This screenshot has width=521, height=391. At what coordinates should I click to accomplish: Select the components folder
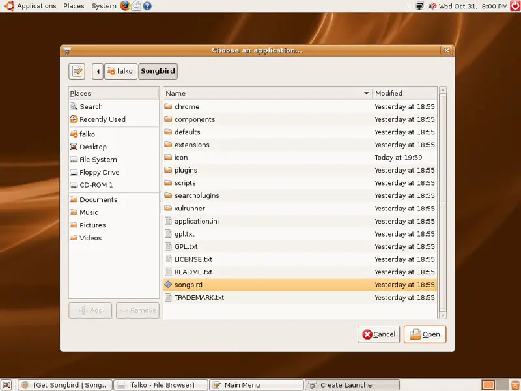pyautogui.click(x=300, y=119)
